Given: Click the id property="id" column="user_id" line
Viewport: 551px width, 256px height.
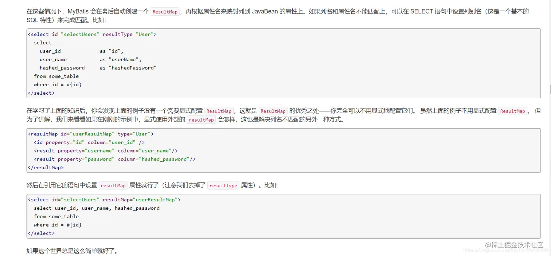Looking at the screenshot, I should [x=89, y=142].
